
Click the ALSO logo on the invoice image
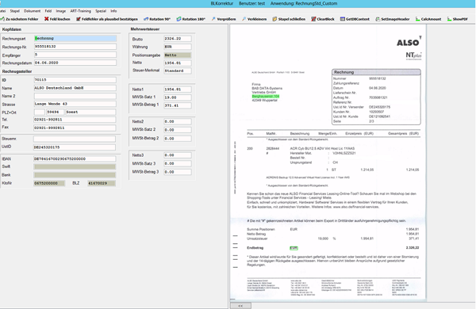(409, 42)
